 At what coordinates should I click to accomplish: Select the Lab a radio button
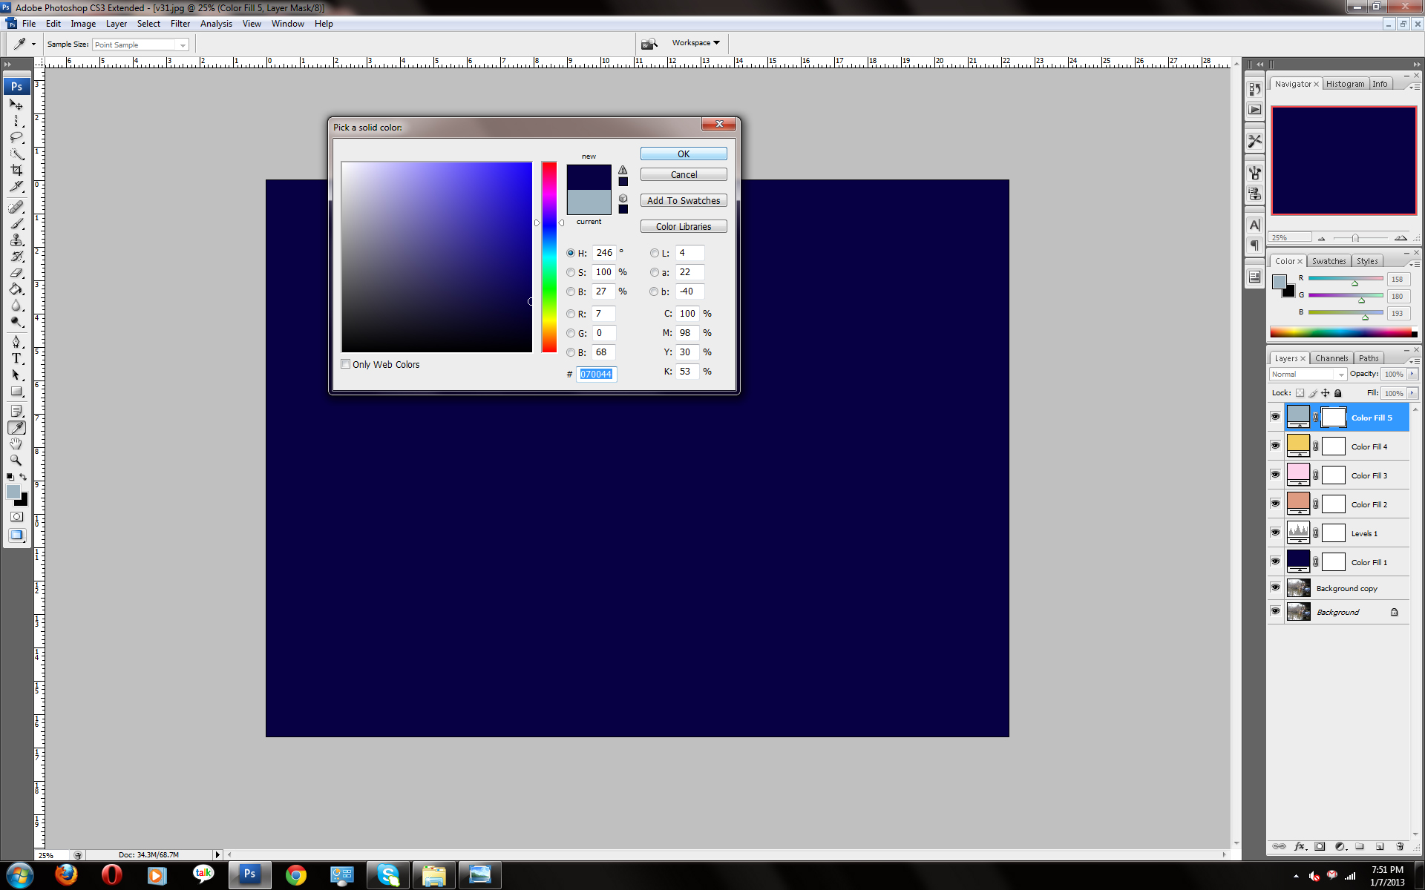(x=654, y=272)
